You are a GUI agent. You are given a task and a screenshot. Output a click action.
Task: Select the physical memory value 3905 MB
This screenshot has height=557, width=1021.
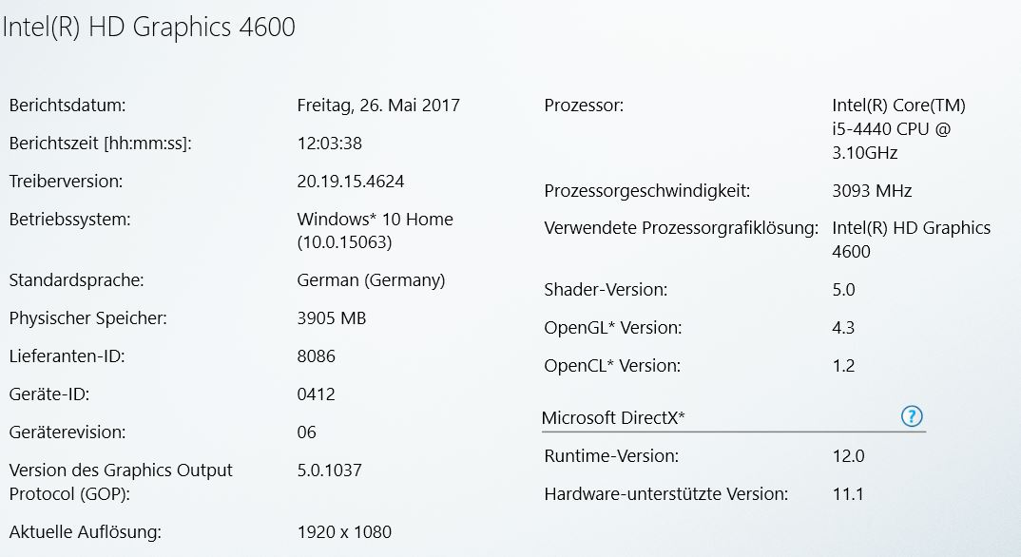[x=332, y=318]
